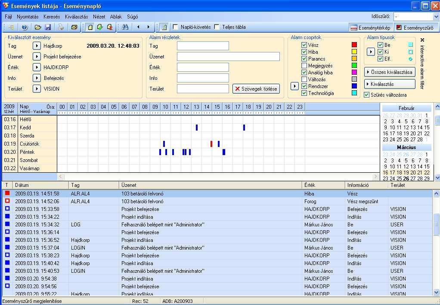Click the save floppy disk icon
Viewport: 440px width, 305px height.
pyautogui.click(x=48, y=27)
